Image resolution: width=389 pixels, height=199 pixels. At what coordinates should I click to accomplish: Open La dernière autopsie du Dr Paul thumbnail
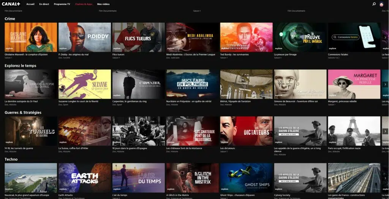(x=31, y=84)
